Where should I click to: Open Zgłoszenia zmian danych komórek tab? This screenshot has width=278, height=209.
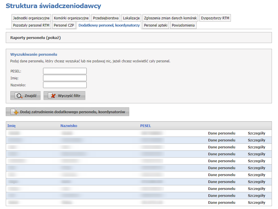[x=170, y=18]
